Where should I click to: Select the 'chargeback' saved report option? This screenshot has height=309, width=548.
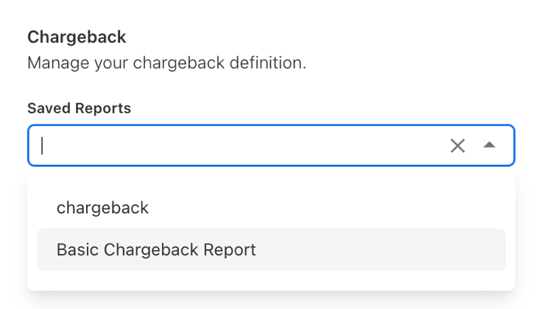(102, 208)
